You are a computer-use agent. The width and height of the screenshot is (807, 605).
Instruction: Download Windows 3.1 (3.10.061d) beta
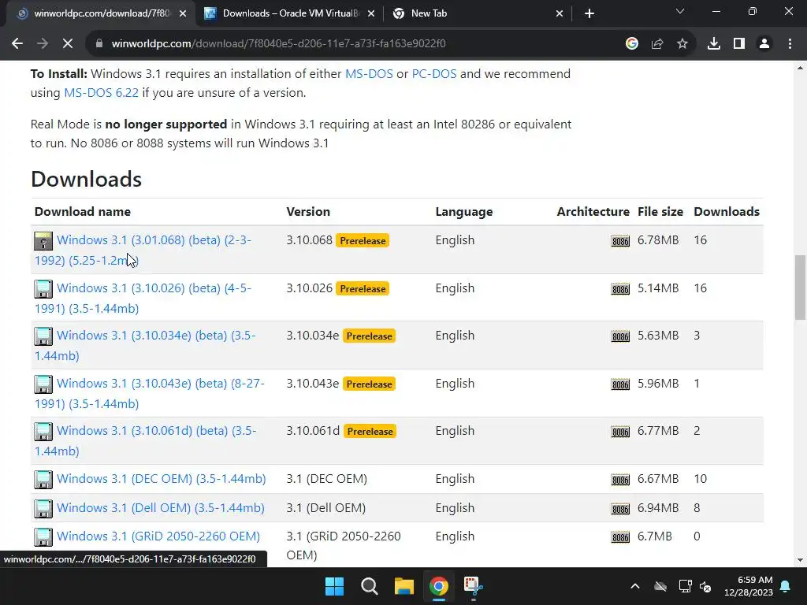(146, 441)
